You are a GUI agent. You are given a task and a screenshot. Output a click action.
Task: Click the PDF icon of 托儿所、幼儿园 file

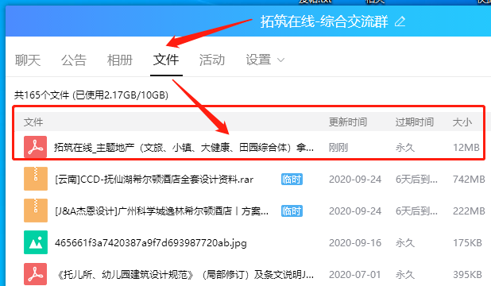click(36, 274)
